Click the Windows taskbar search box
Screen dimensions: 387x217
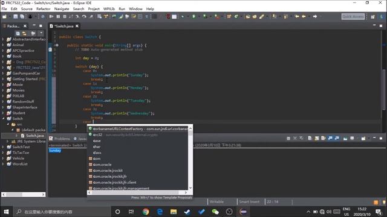[x=62, y=212]
